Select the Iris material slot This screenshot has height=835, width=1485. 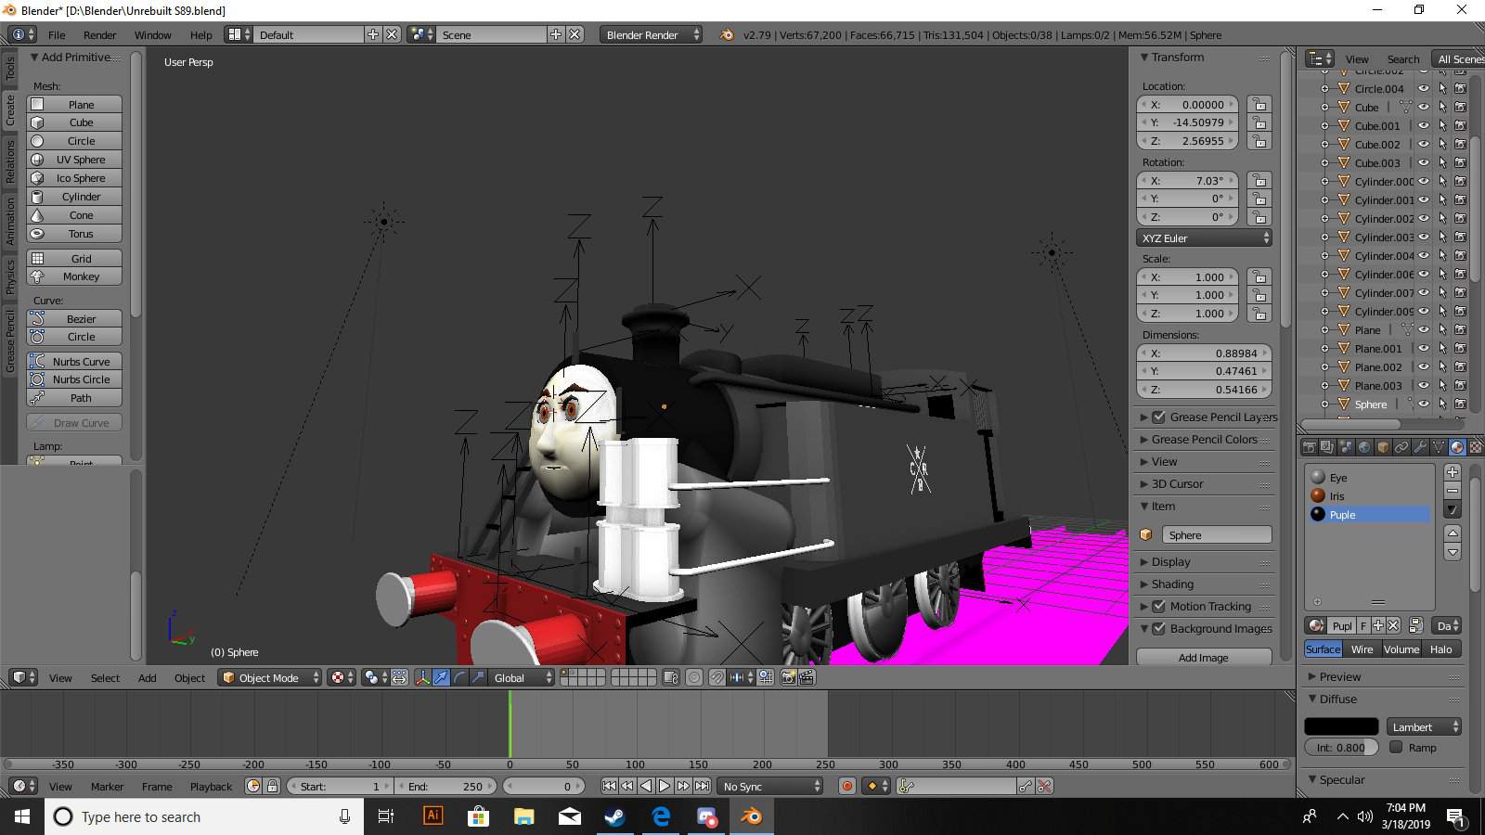click(1369, 495)
